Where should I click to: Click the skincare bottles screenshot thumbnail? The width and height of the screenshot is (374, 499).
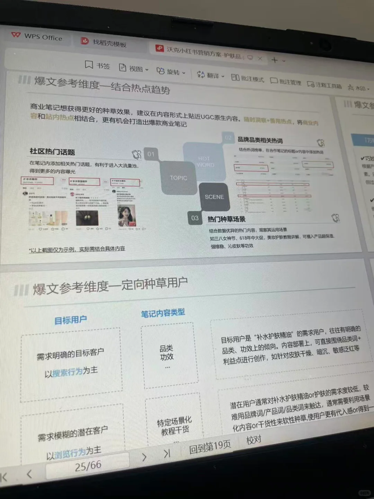[x=48, y=218]
